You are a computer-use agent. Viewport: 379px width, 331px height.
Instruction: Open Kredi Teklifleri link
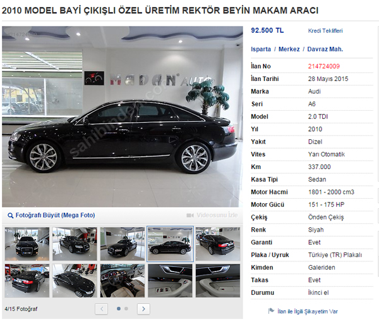tap(325, 31)
